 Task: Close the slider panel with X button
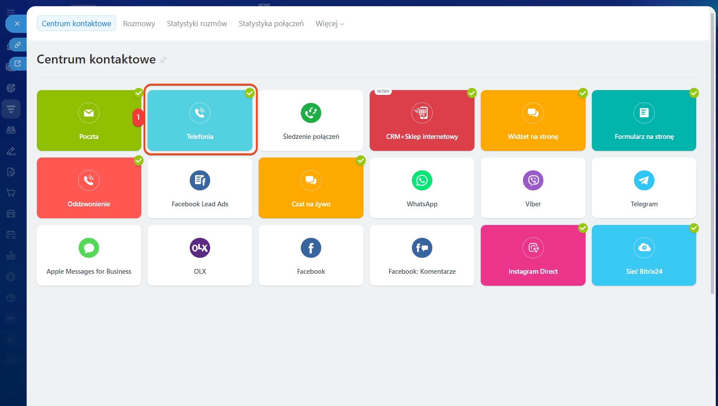[x=17, y=24]
